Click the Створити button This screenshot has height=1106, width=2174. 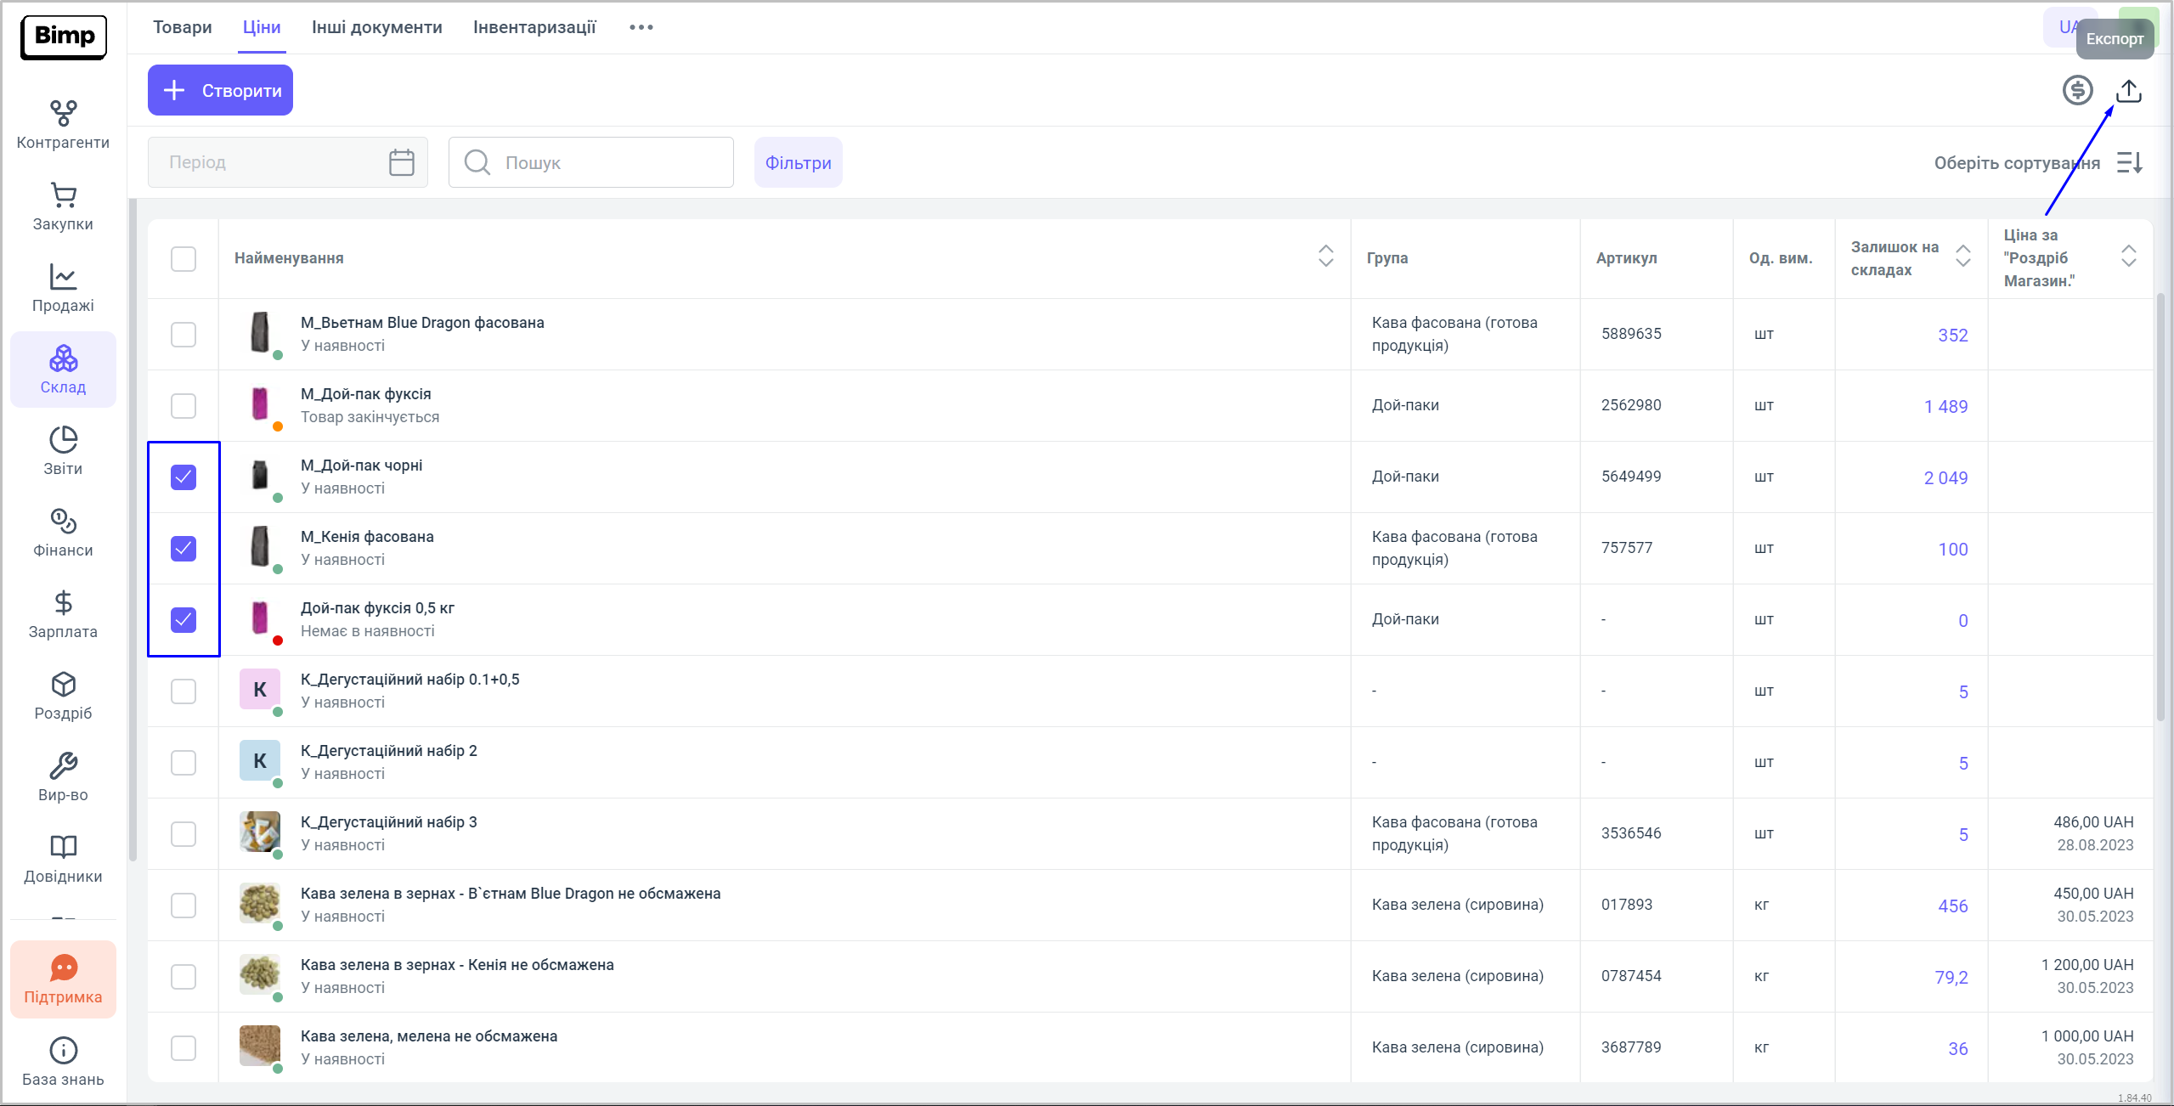click(x=220, y=90)
